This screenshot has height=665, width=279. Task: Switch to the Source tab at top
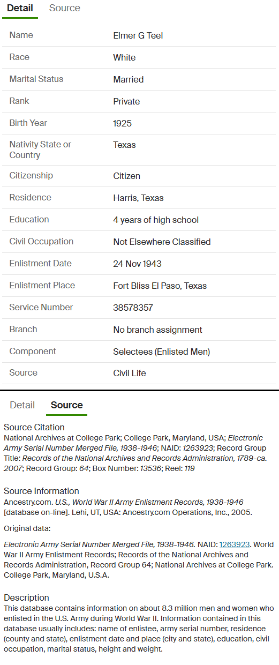pyautogui.click(x=65, y=8)
